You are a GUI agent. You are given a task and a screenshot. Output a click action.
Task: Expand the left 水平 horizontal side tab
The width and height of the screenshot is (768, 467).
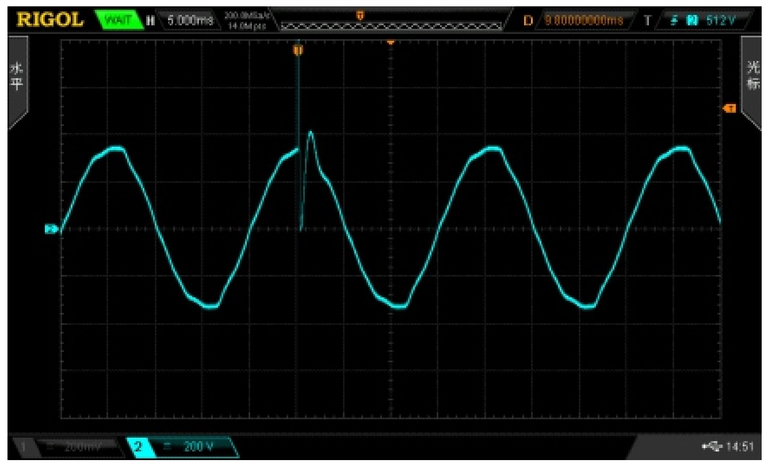click(x=16, y=81)
